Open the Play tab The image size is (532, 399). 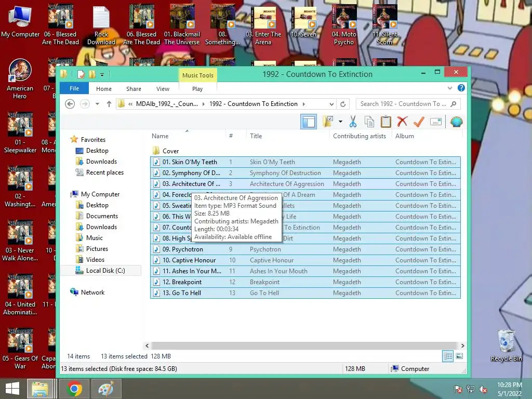[197, 88]
